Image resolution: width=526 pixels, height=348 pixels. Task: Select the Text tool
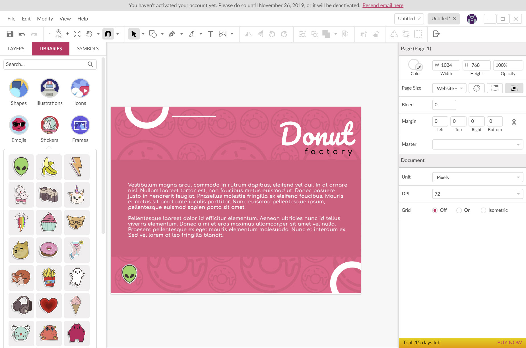[x=210, y=34]
